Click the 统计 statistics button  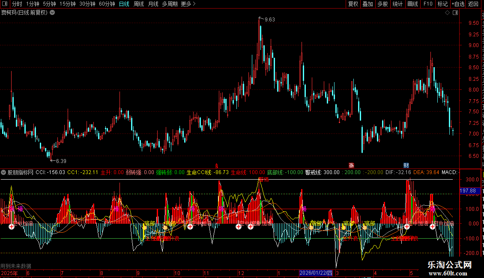pyautogui.click(x=397, y=4)
